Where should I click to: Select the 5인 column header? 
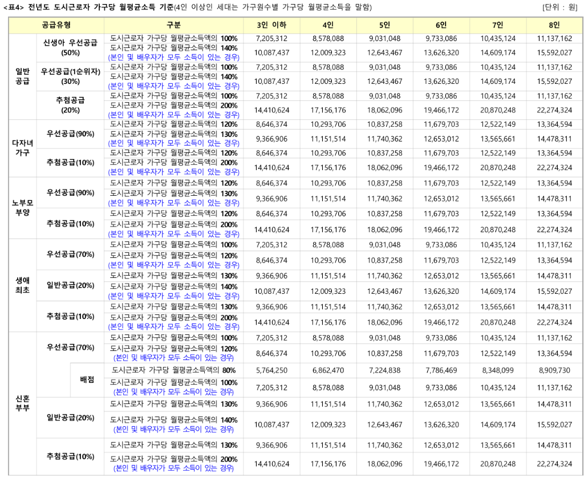tap(385, 25)
